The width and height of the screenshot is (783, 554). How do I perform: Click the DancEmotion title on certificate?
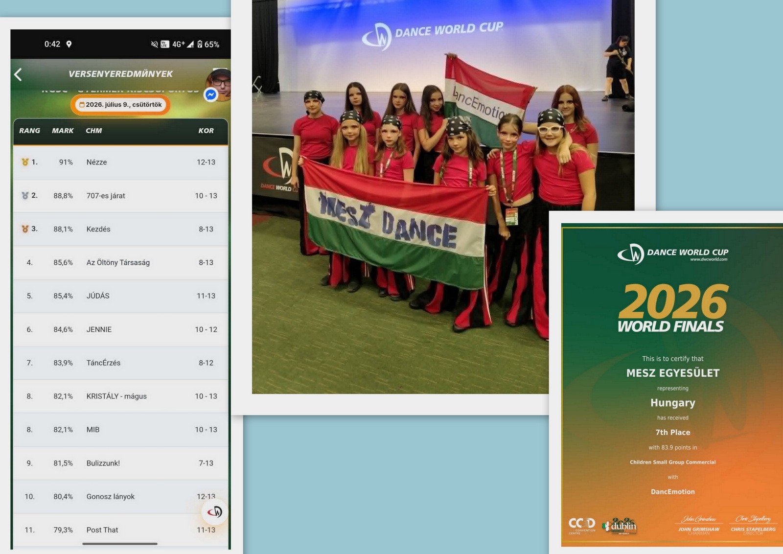click(673, 492)
